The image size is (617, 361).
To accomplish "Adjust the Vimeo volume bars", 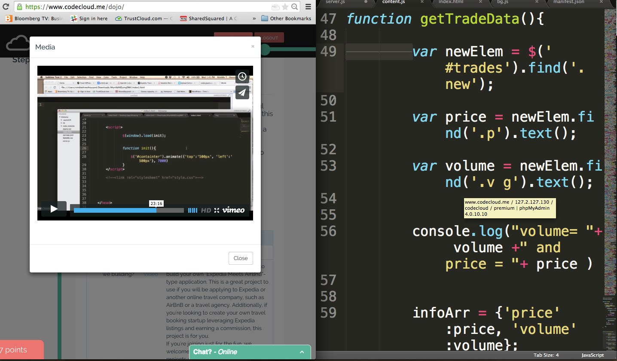I will point(193,210).
